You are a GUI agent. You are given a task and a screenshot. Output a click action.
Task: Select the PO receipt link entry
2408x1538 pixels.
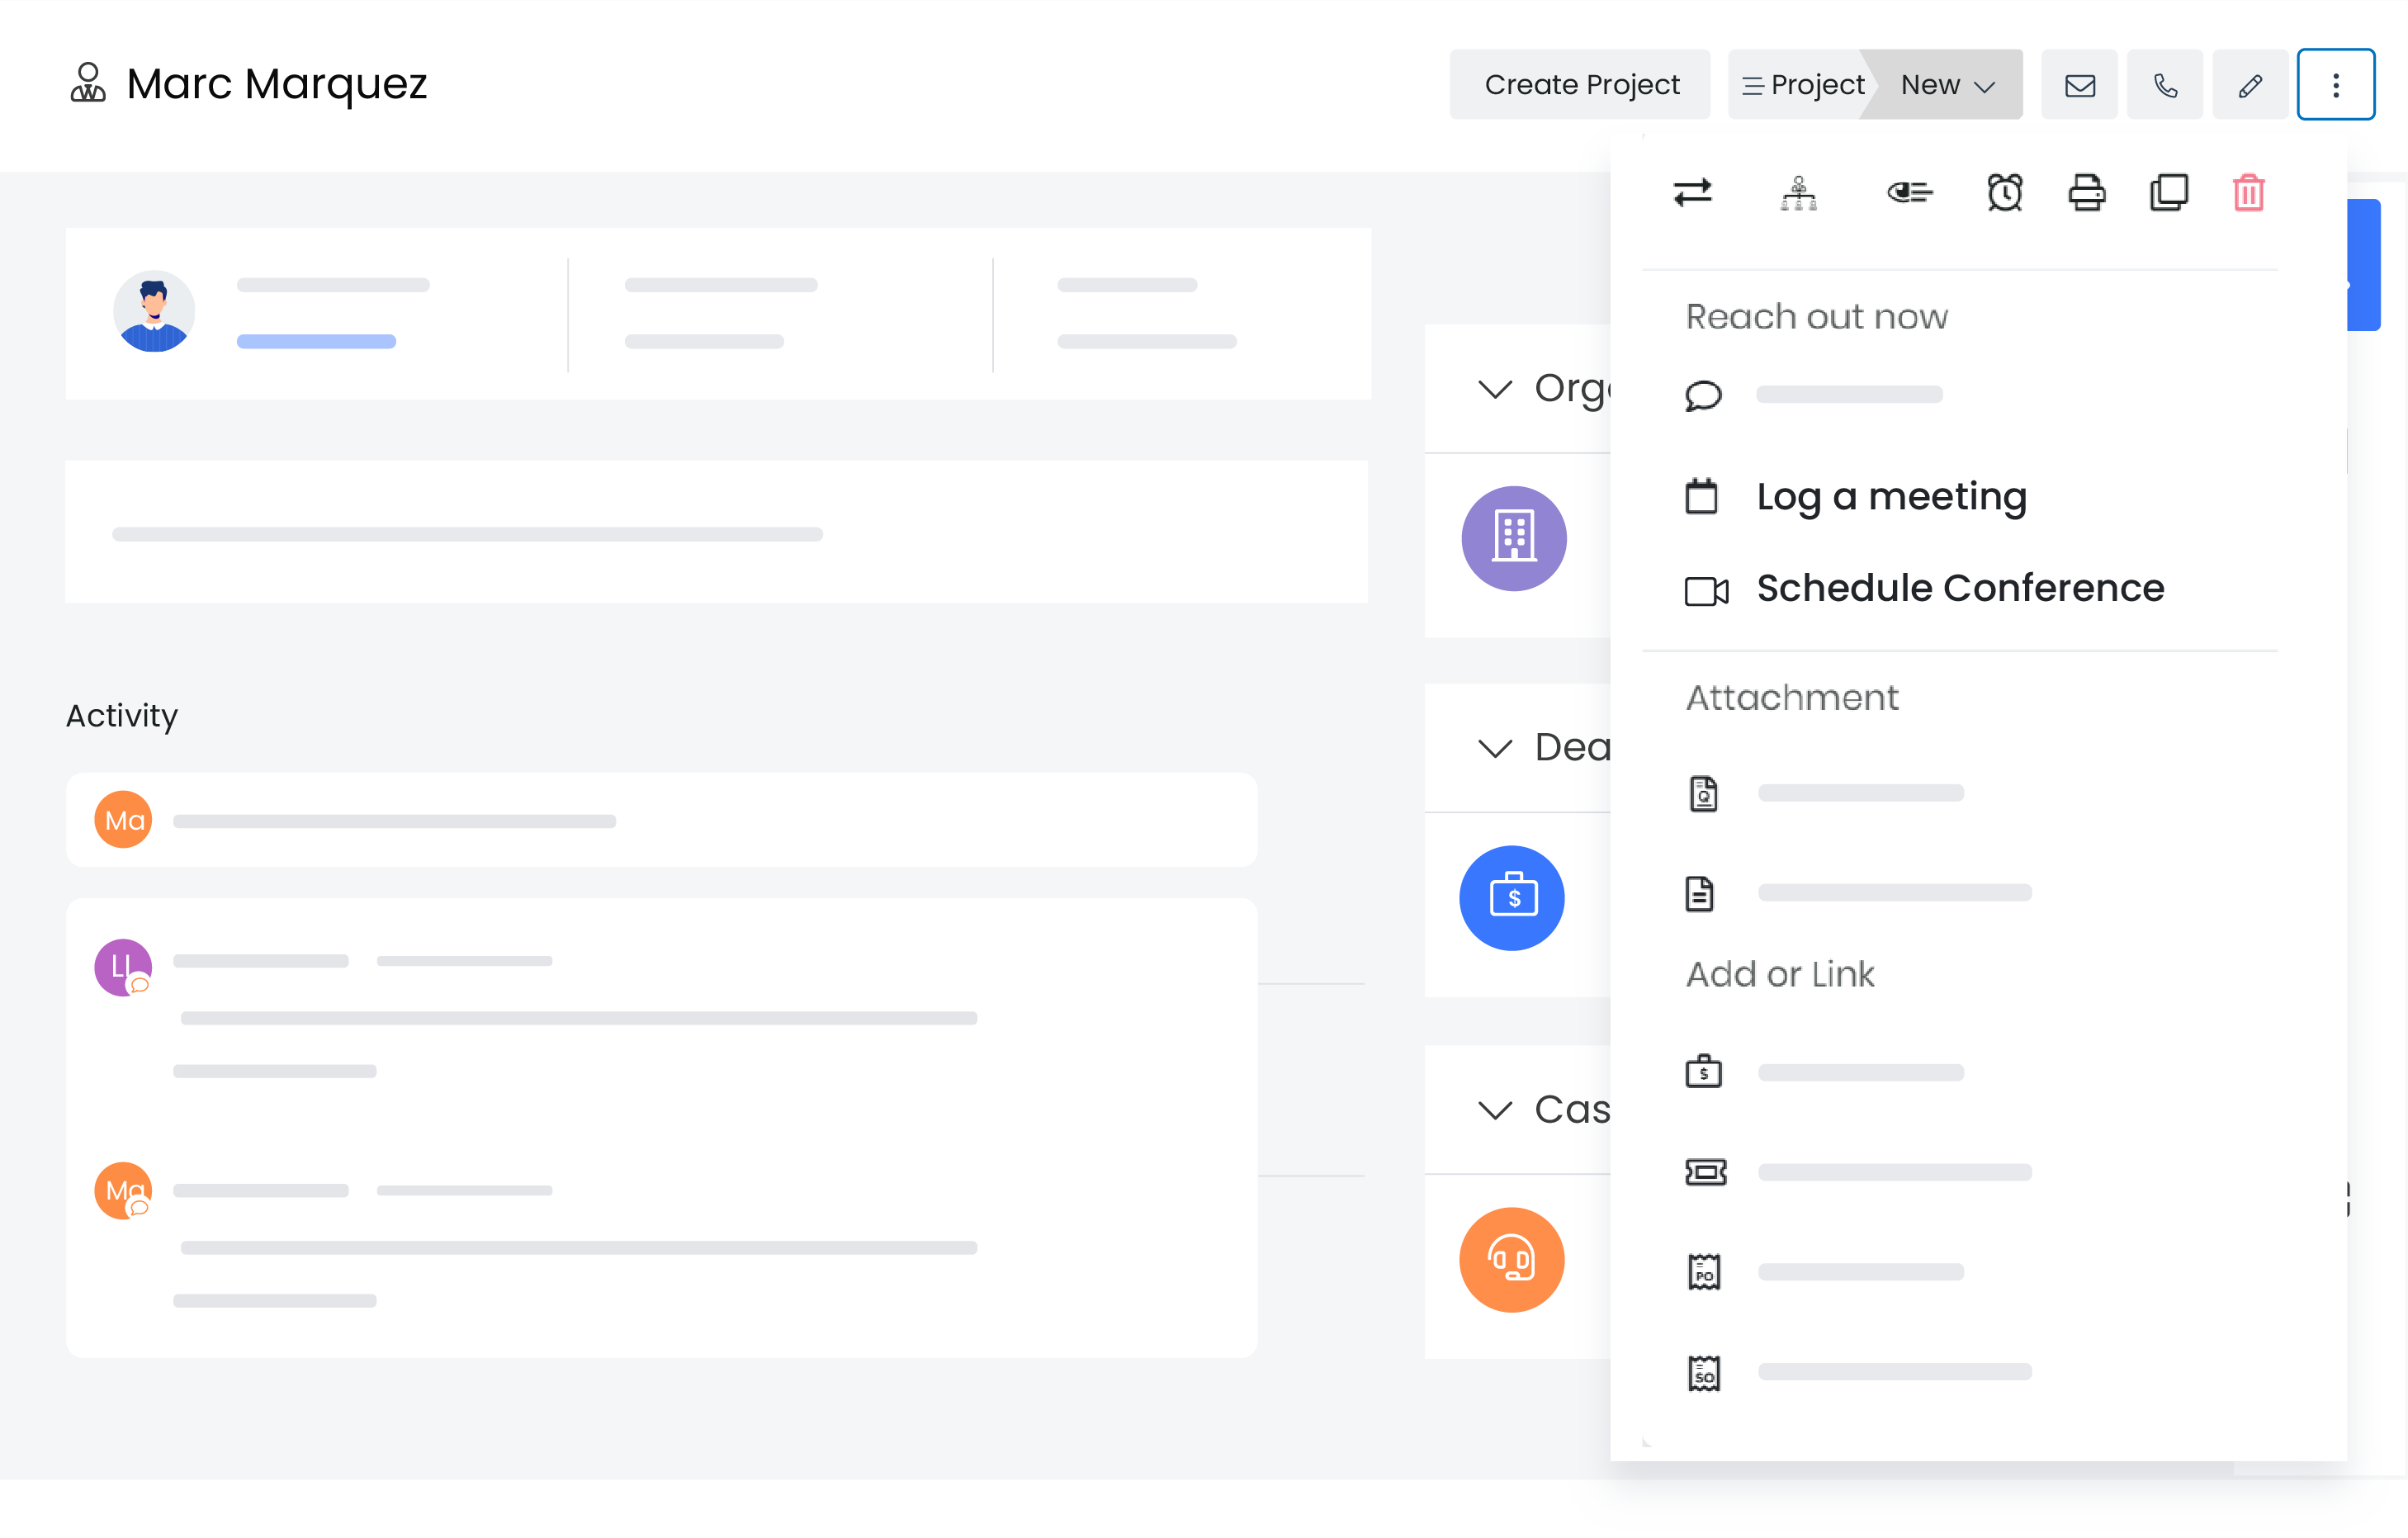(1824, 1272)
